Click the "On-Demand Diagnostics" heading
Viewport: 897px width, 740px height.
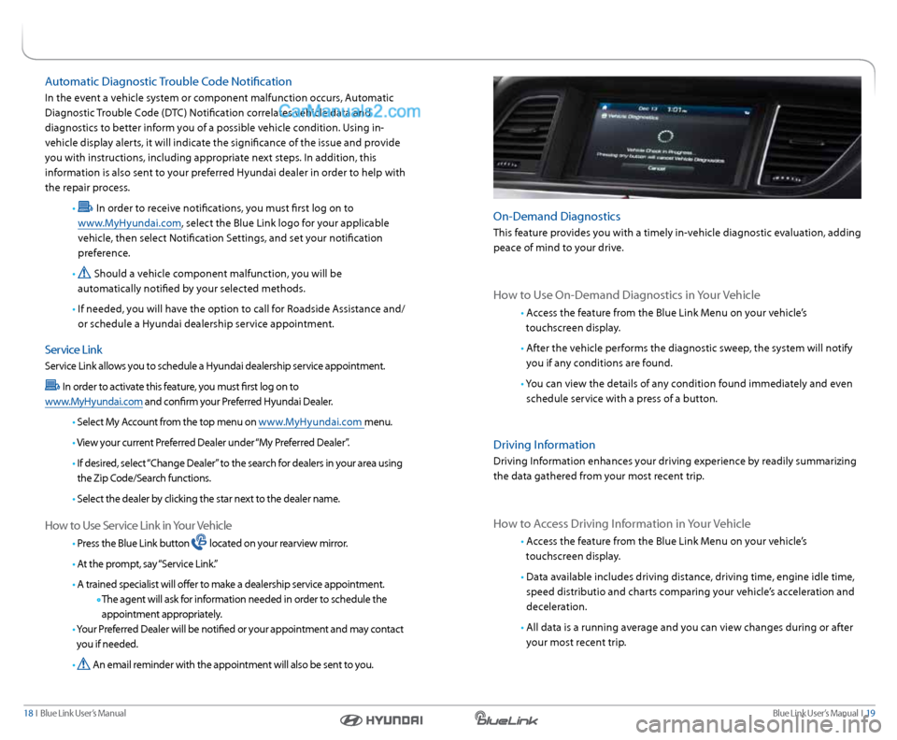(x=557, y=216)
